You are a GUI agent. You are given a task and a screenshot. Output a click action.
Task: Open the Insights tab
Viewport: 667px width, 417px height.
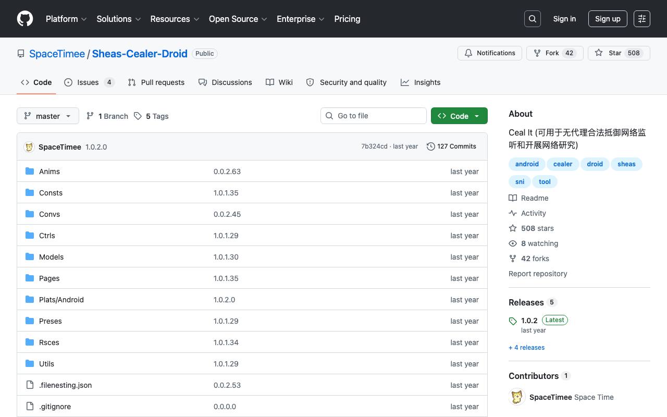pyautogui.click(x=421, y=82)
